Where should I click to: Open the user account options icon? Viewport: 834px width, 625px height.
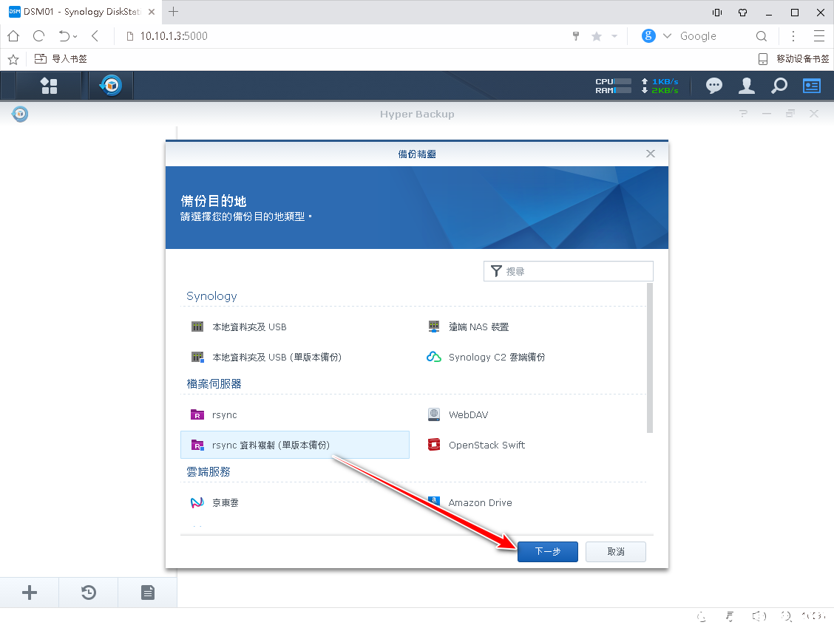click(x=747, y=86)
